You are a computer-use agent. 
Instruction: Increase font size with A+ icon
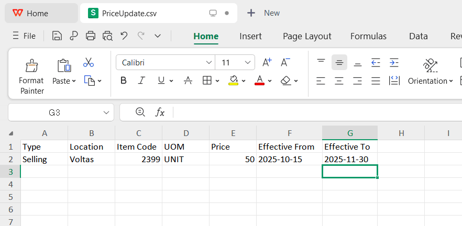pos(267,63)
